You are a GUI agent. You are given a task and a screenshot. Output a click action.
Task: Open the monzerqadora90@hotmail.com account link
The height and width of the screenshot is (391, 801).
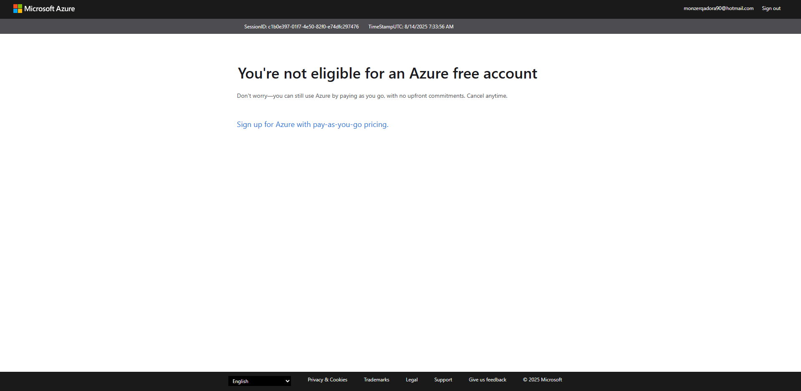718,8
